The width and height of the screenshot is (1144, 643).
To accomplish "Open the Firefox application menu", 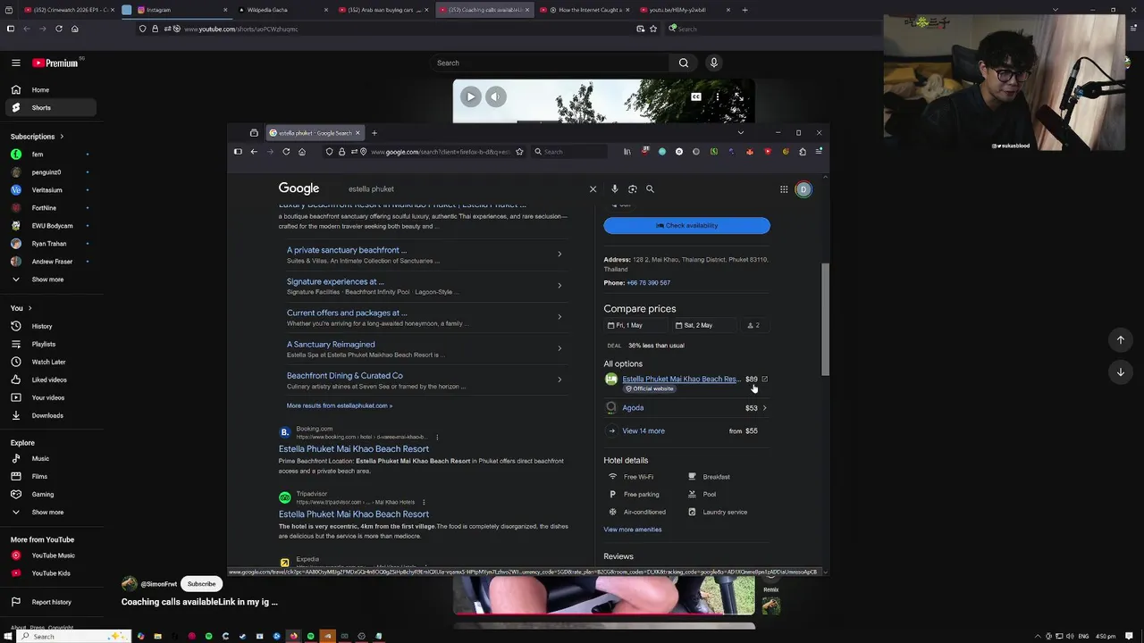I will tap(819, 152).
